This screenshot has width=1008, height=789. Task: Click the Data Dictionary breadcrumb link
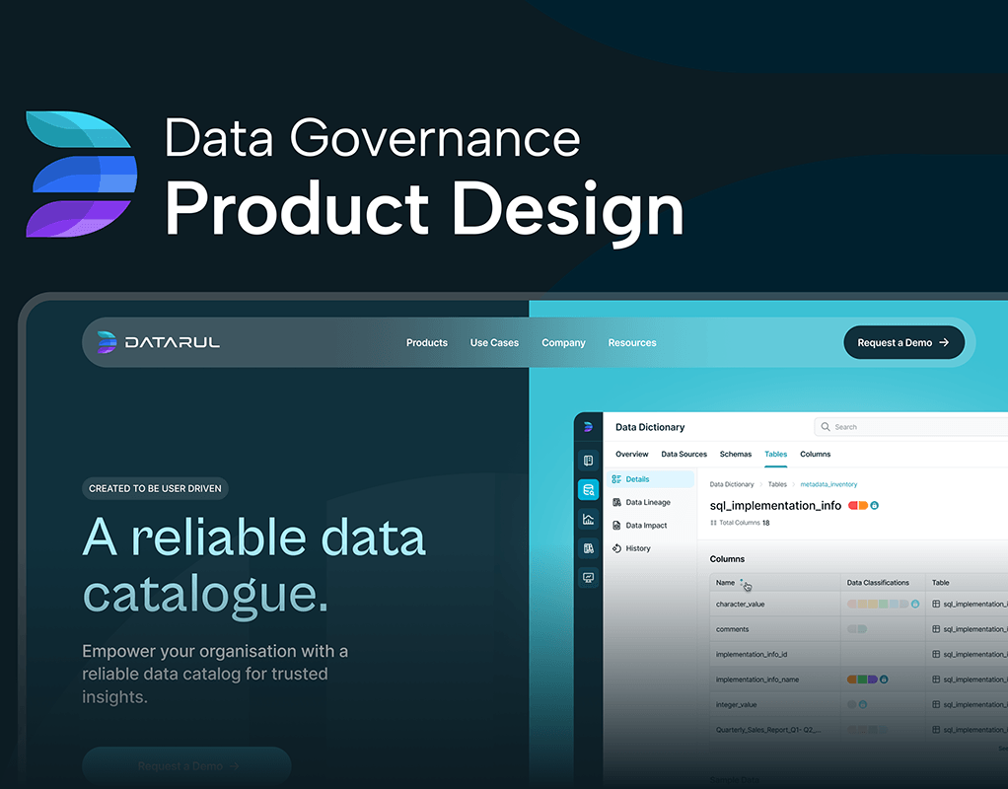point(732,484)
